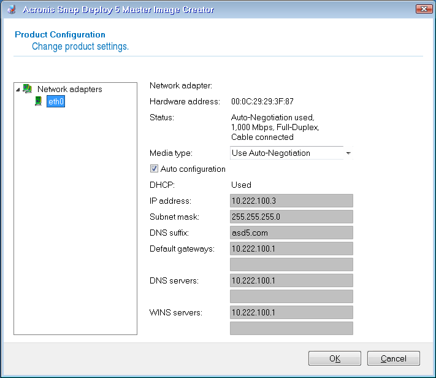Collapse the Network adapters tree node
Viewport: 436px width, 378px height.
pos(18,89)
